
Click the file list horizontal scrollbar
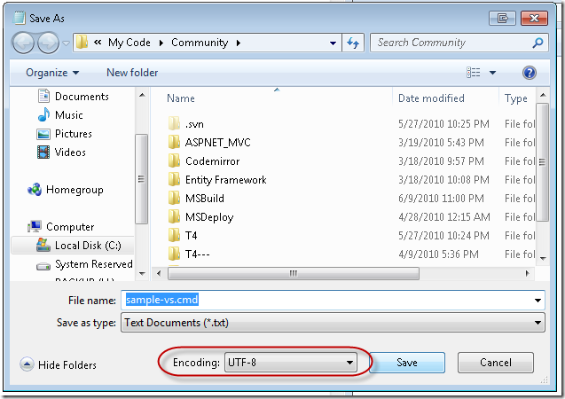click(294, 274)
